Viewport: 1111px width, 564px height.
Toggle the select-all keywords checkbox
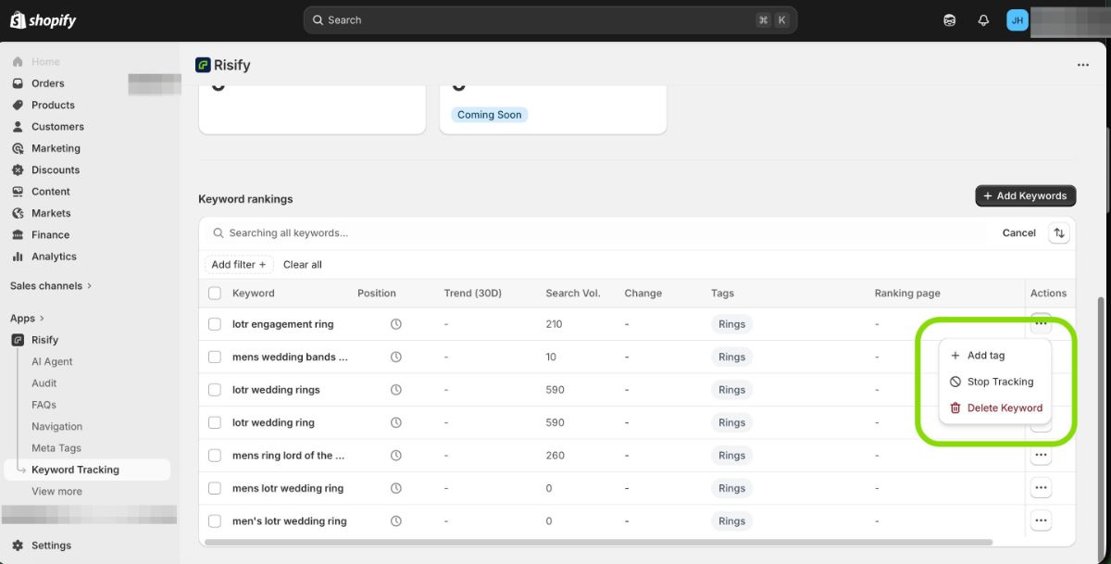point(215,294)
